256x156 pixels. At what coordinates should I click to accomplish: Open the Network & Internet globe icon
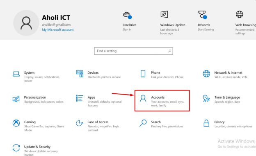(x=206, y=74)
